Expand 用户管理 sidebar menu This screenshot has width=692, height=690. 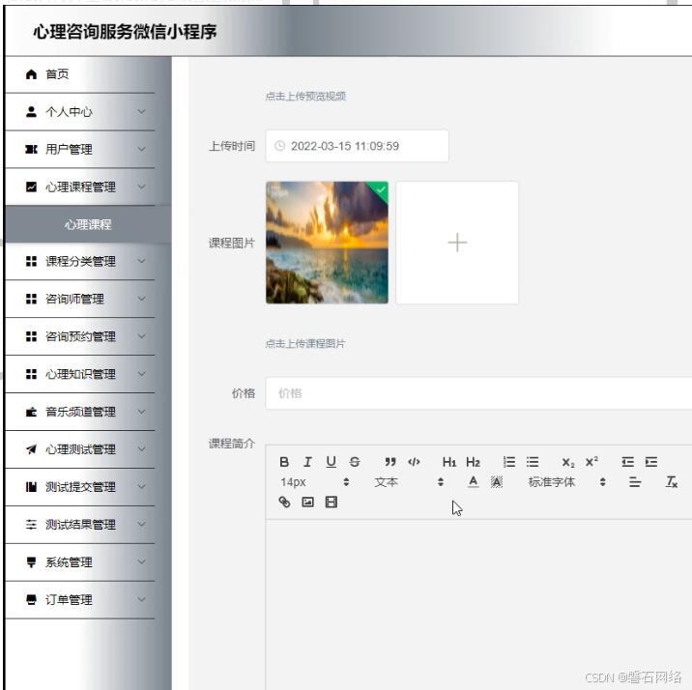80,149
